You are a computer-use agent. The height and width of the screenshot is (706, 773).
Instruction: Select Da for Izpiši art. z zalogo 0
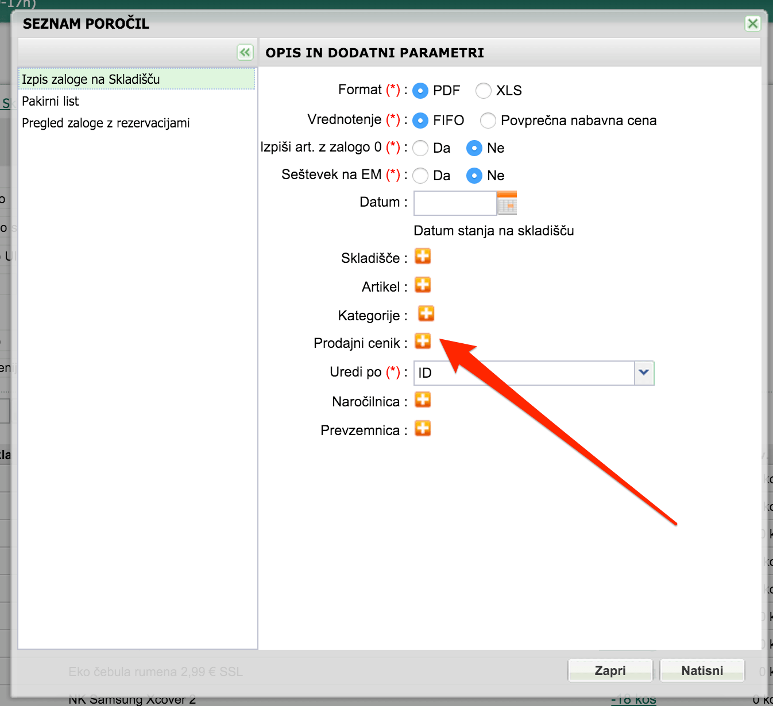point(420,148)
